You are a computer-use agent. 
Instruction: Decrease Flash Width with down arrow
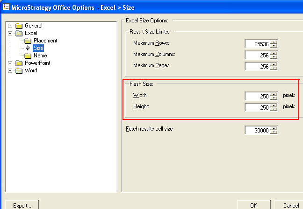point(274,98)
